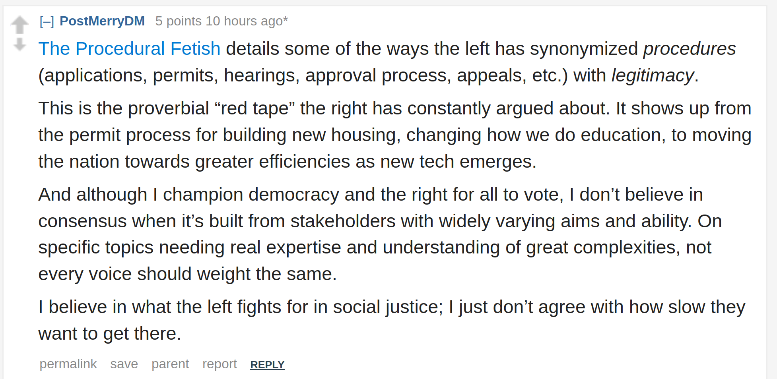Downvote the comment with down arrow

pyautogui.click(x=19, y=44)
